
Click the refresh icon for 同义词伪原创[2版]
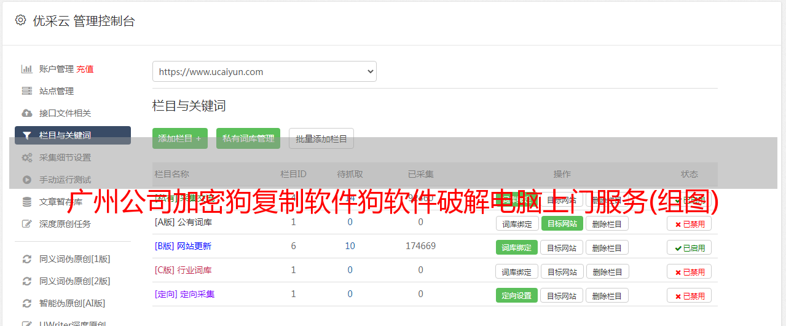pos(27,281)
